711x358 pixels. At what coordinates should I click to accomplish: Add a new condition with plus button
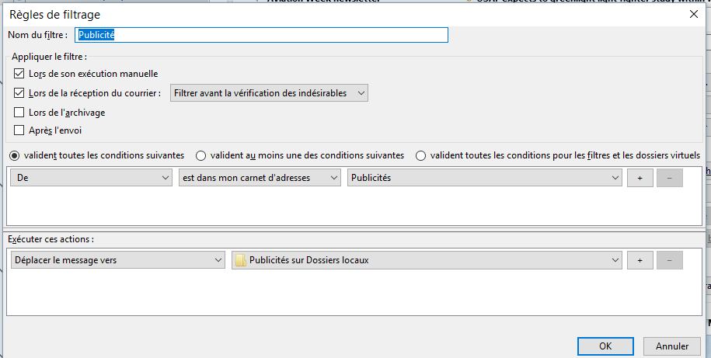click(x=640, y=178)
